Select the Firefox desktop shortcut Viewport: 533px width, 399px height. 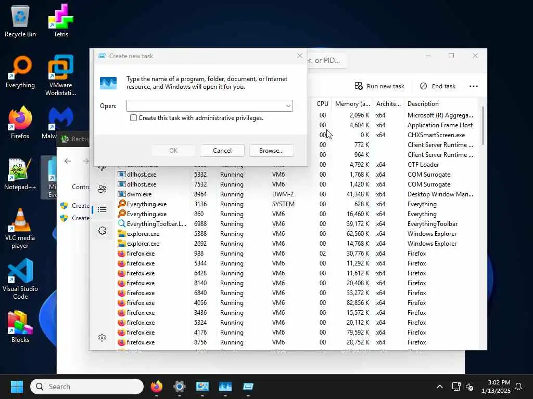[20, 123]
